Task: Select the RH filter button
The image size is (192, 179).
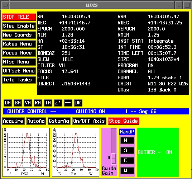Action: pos(38,103)
